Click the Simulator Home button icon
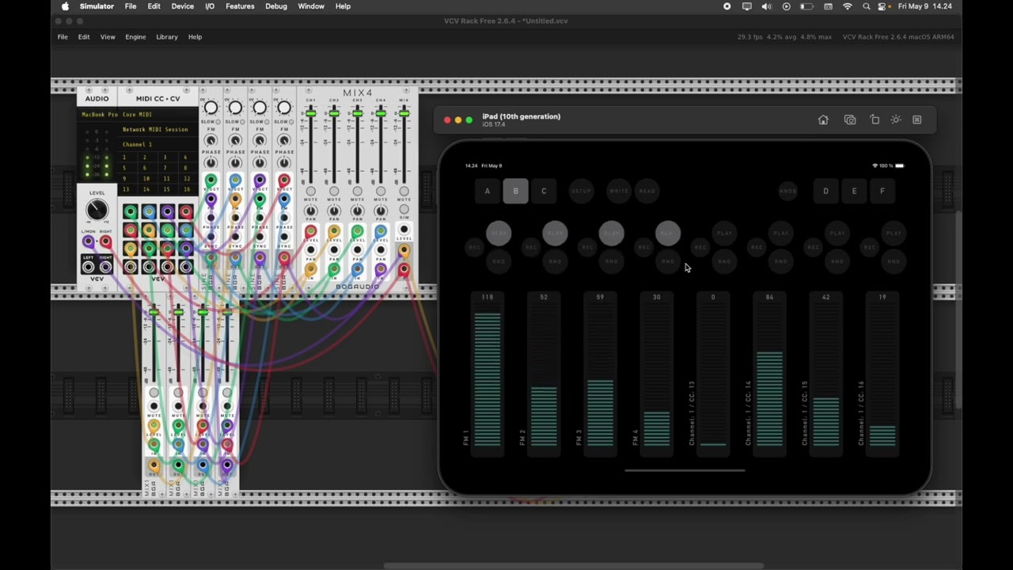 (x=823, y=120)
